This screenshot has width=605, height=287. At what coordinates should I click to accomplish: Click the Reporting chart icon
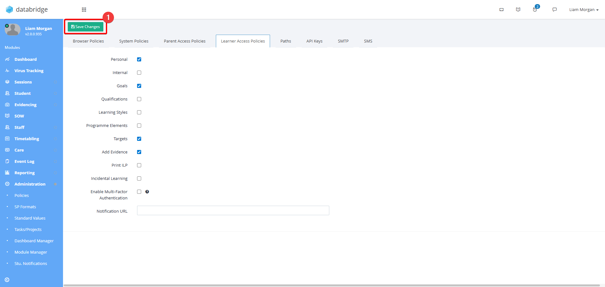click(x=7, y=173)
